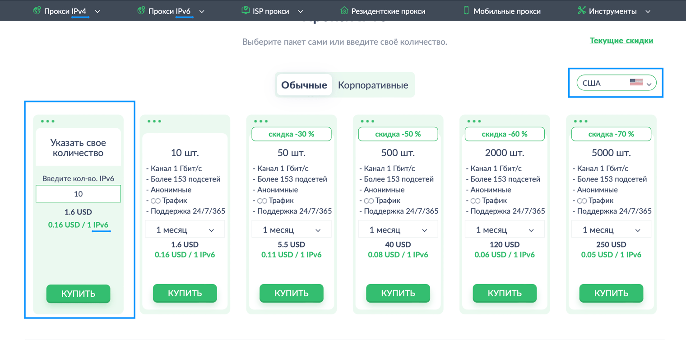This screenshot has width=686, height=341.
Task: Expand period dropdown on 500 шт. card
Action: (398, 230)
